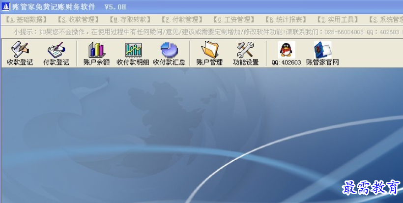Open the 【R.统计报表】 menu
The height and width of the screenshot is (203, 403).
pos(286,20)
